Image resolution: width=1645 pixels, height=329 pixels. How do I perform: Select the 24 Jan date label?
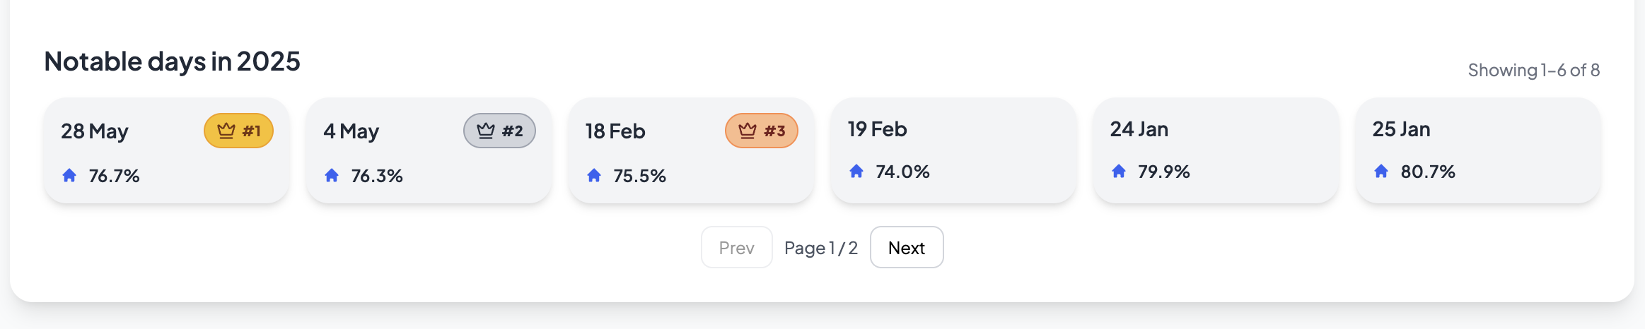(1139, 129)
